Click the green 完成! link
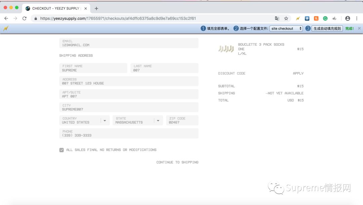This screenshot has height=205, width=363. click(349, 29)
